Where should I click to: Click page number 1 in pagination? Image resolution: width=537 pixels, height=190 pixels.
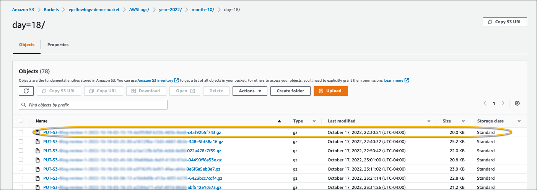click(x=494, y=103)
